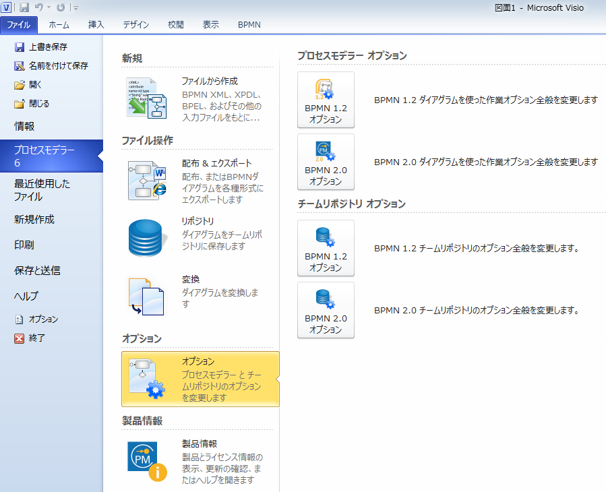Click BPMN 2.0 ダイアグラム options description text
Viewport: 606px width, 492px height.
tap(486, 162)
